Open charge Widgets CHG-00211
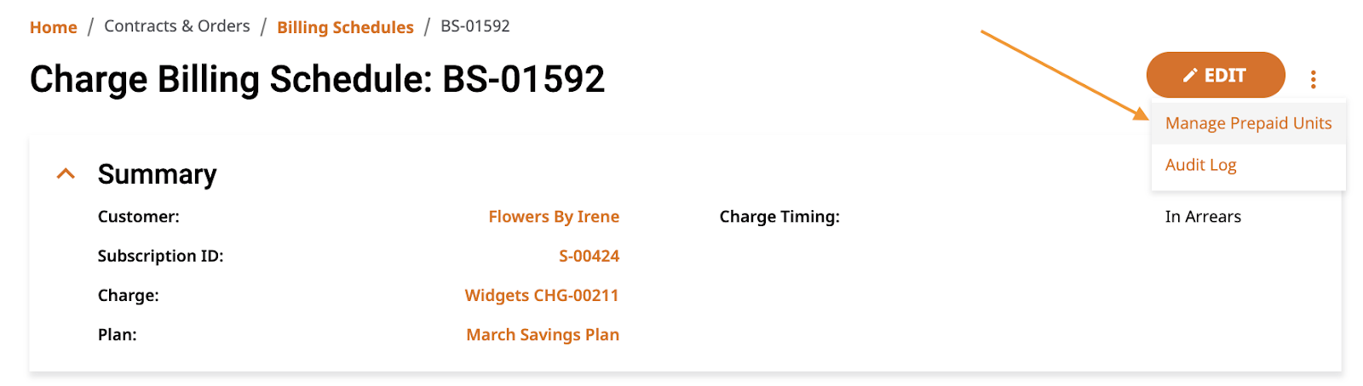This screenshot has width=1363, height=386. point(542,295)
